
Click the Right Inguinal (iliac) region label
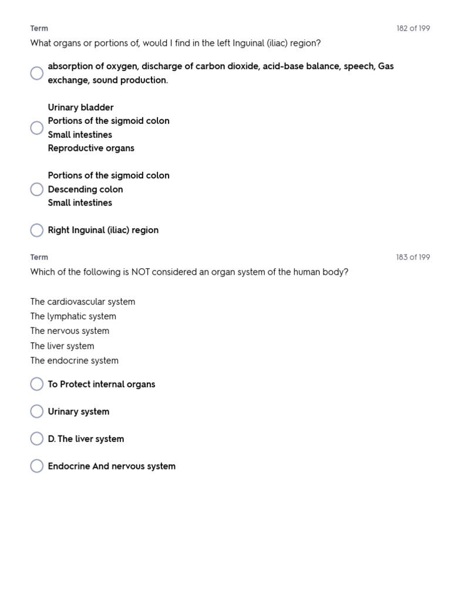(103, 230)
